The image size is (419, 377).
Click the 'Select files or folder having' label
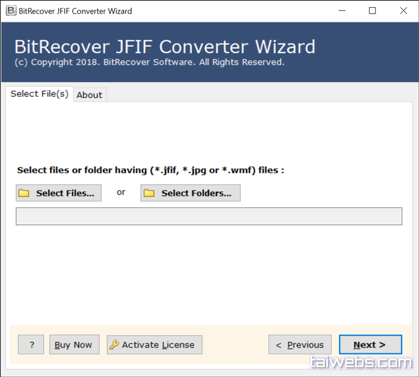151,170
